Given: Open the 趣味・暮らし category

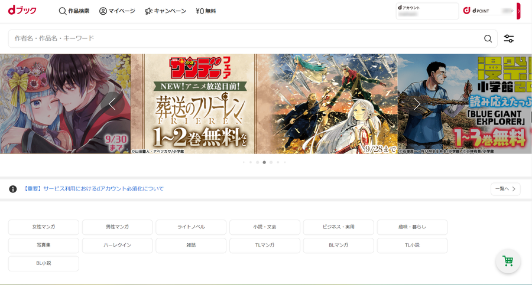Looking at the screenshot, I should pyautogui.click(x=412, y=227).
